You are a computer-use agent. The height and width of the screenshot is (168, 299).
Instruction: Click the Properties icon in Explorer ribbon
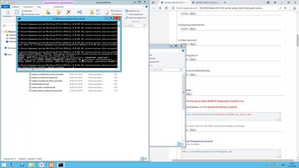click(107, 12)
